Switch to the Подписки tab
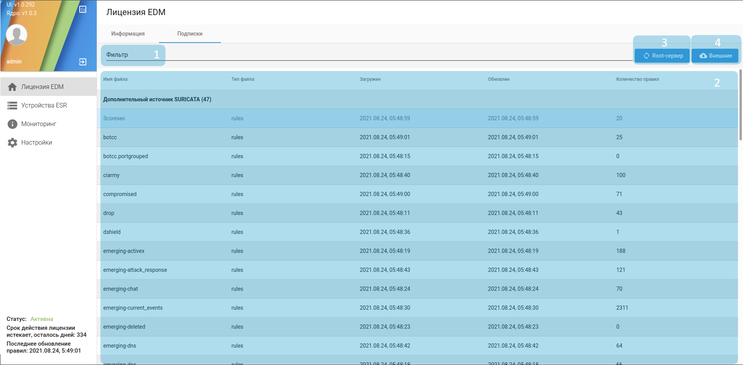 coord(190,34)
